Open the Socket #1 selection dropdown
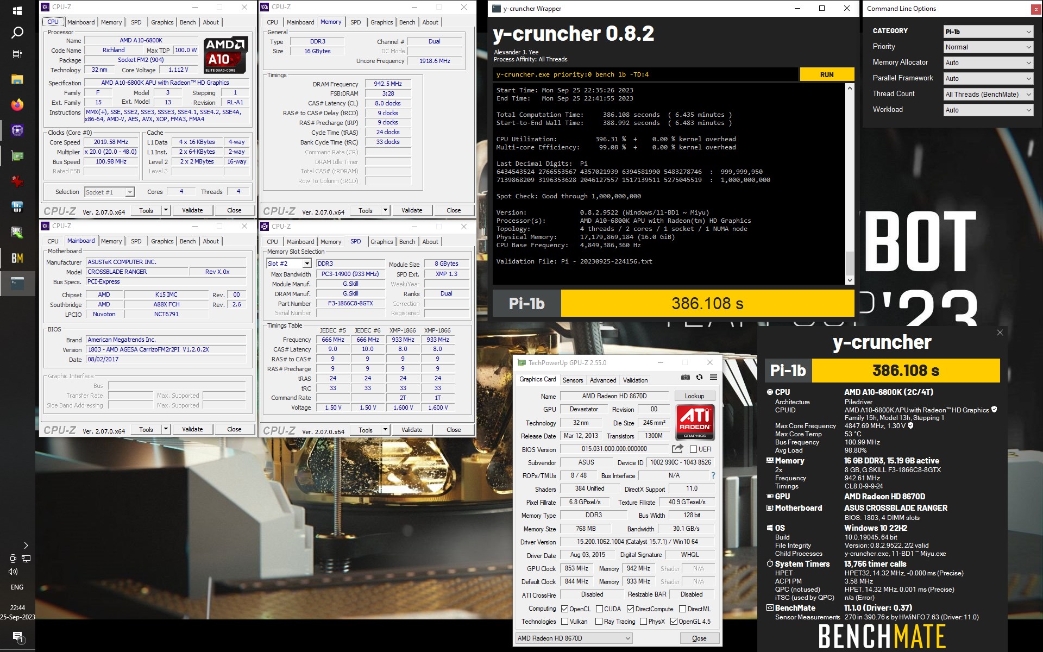 [x=109, y=192]
